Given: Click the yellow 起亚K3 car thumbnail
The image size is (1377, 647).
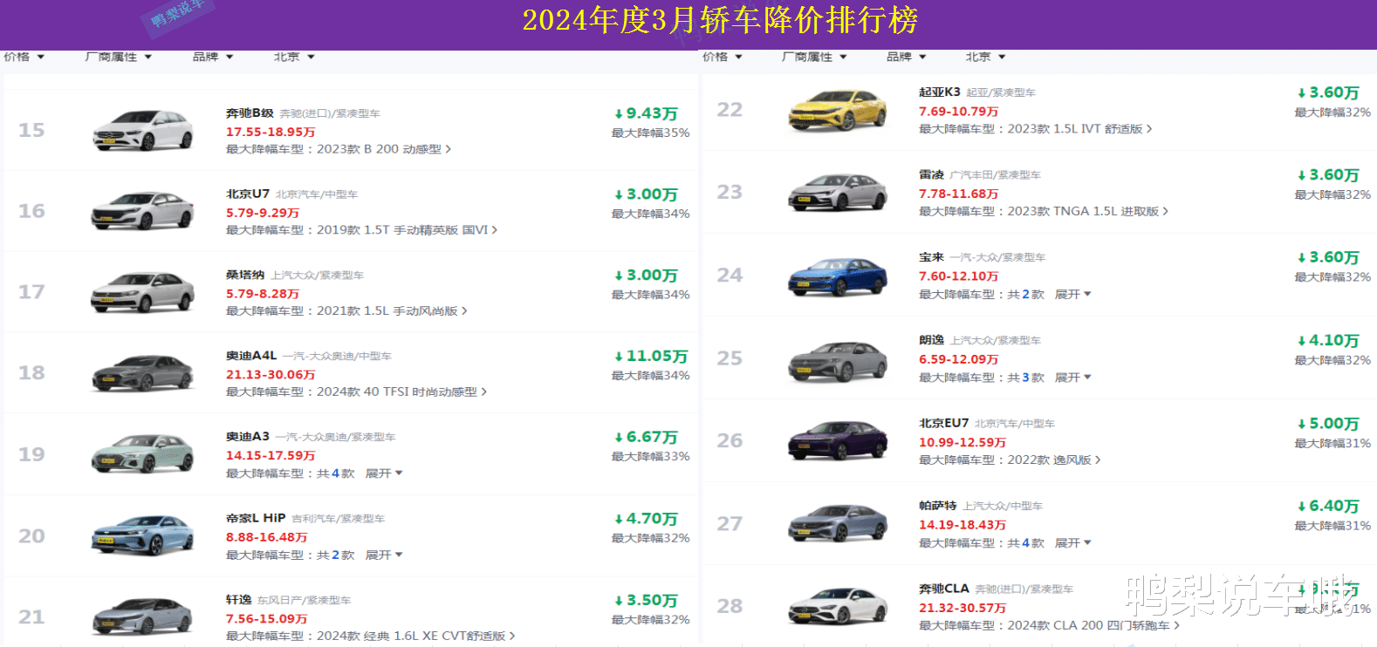Looking at the screenshot, I should (x=838, y=110).
